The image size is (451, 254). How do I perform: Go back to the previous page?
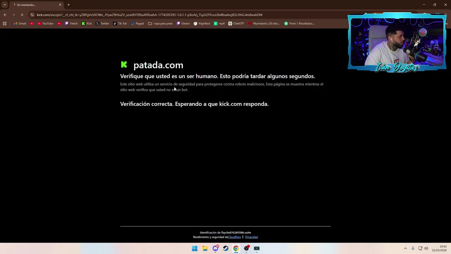pos(5,15)
